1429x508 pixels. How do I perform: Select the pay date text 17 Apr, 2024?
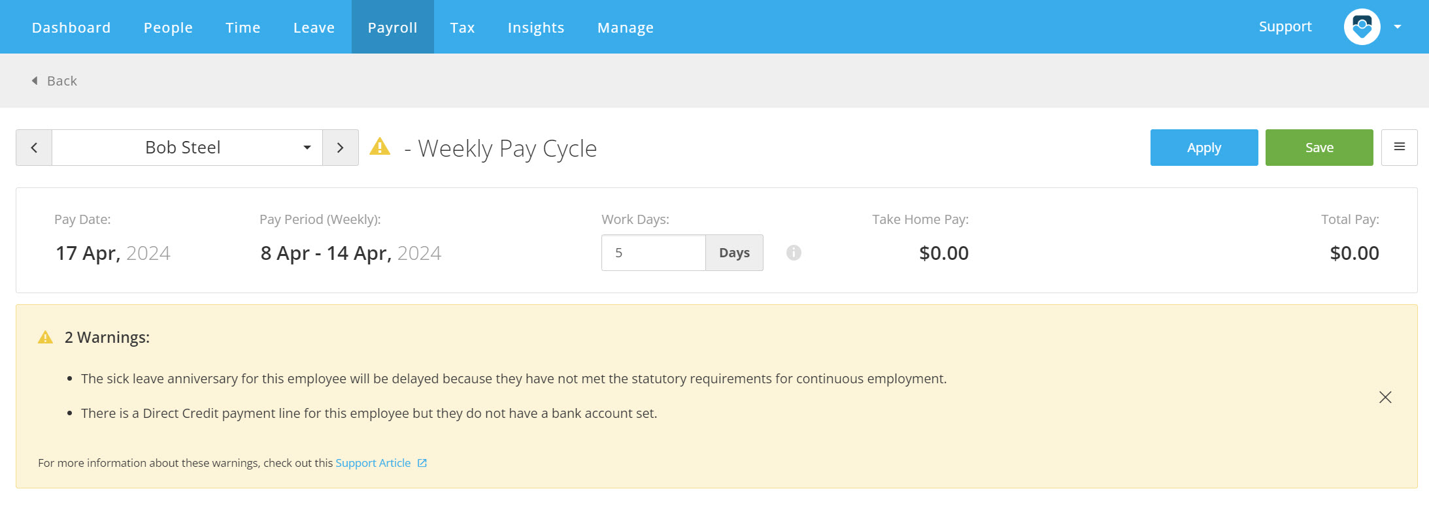[x=113, y=253]
